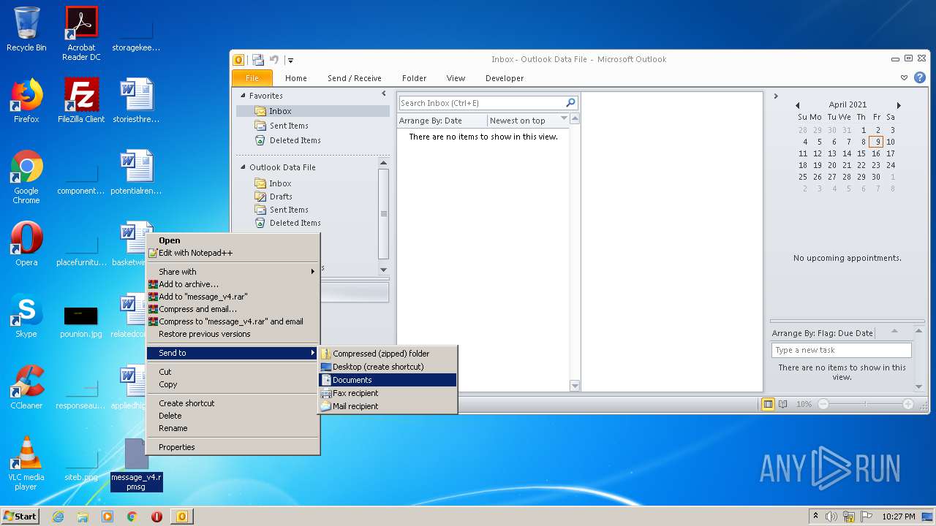Click Outlook taskbar button
The width and height of the screenshot is (936, 526).
(182, 517)
